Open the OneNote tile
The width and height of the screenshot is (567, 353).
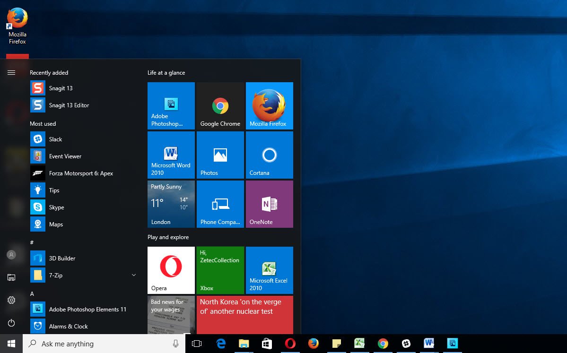[x=269, y=204]
